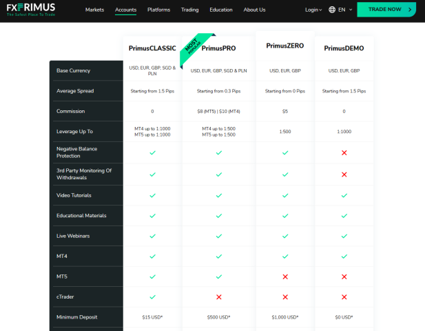Viewport: 425px width, 331px height.
Task: Click PrimusZERO Live Webinars checkmark
Action: (x=285, y=236)
